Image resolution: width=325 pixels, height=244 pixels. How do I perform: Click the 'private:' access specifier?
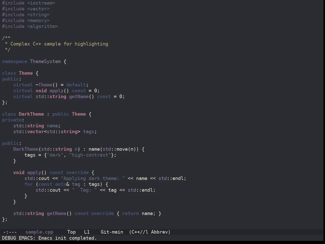coord(13,120)
